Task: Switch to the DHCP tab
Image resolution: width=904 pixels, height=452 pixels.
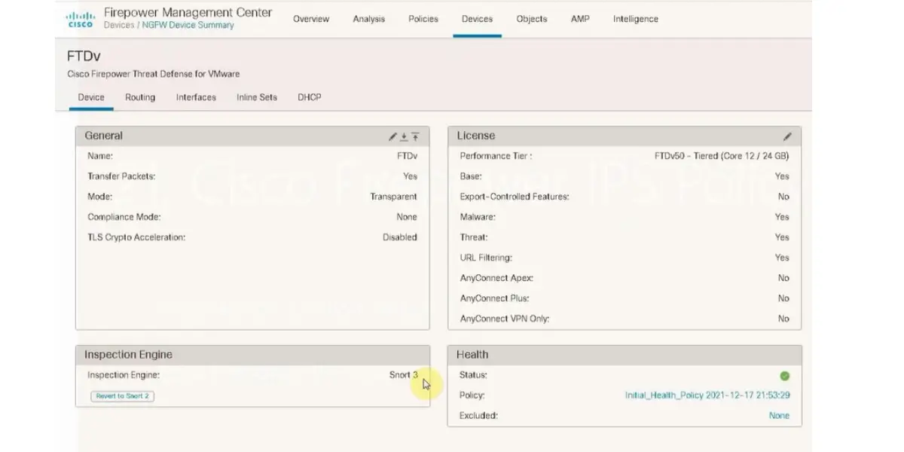Action: [310, 97]
